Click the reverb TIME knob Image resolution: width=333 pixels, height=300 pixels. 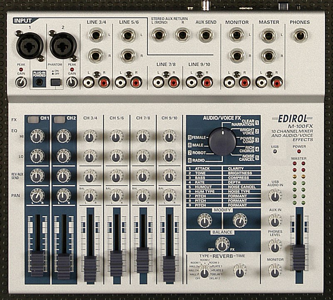pos(240,272)
